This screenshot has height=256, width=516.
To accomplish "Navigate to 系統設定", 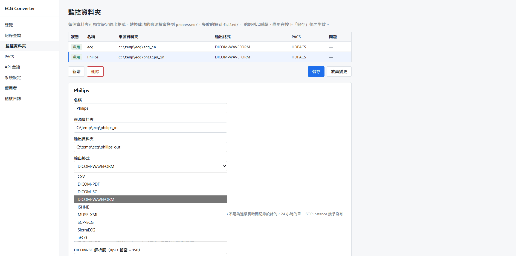I will tap(13, 78).
